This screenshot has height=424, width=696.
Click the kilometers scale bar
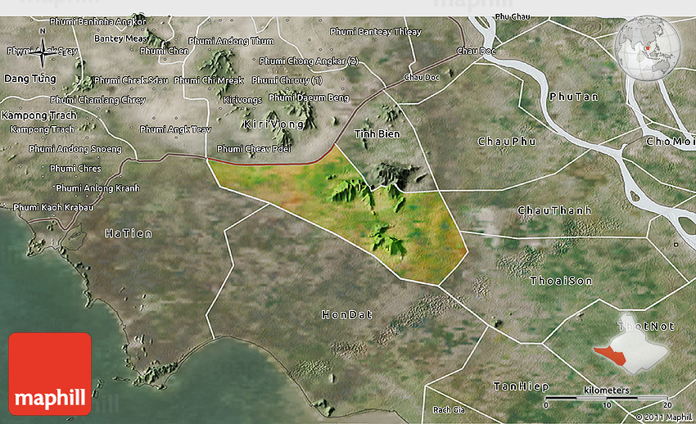pyautogui.click(x=608, y=398)
